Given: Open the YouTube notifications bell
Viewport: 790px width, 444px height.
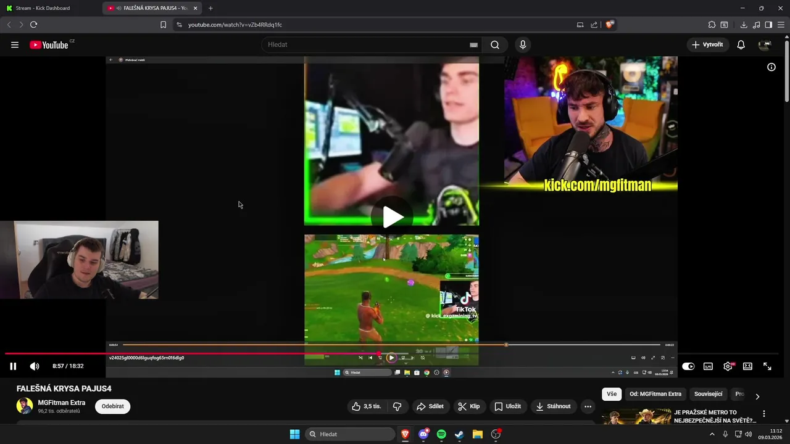Looking at the screenshot, I should [741, 45].
